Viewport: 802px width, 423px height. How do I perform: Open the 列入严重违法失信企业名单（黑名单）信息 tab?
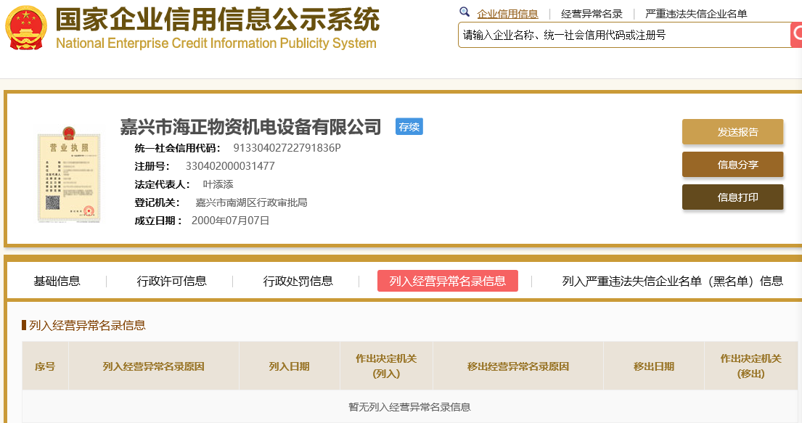click(x=673, y=281)
